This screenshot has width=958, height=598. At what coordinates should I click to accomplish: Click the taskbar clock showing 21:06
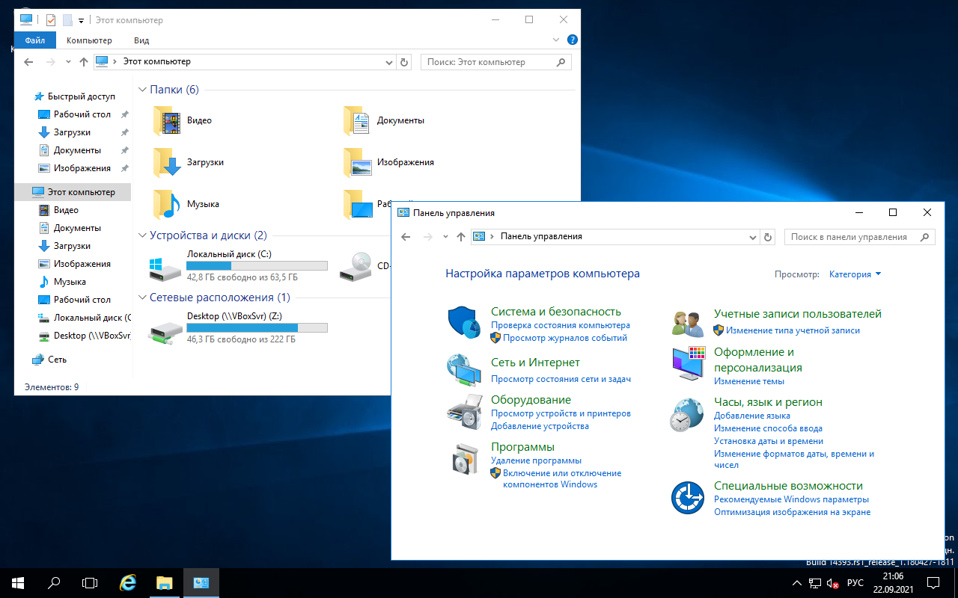coord(893,582)
